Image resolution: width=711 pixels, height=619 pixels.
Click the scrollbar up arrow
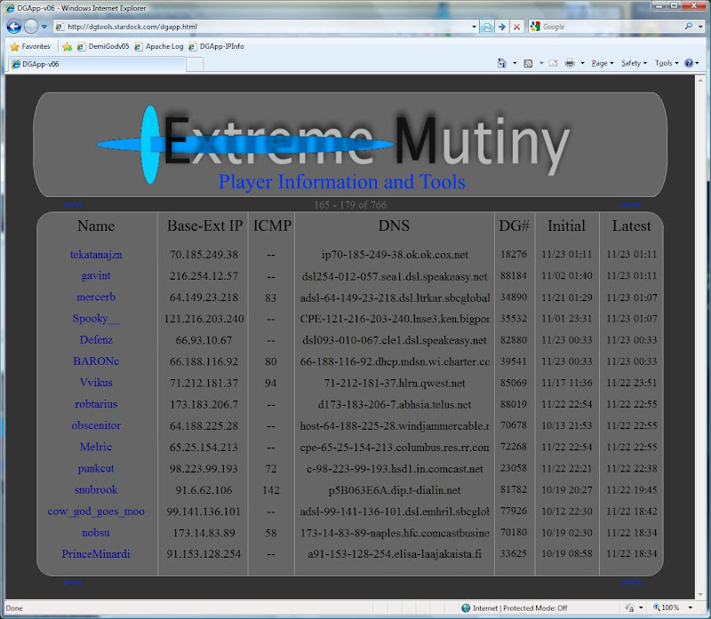point(700,80)
